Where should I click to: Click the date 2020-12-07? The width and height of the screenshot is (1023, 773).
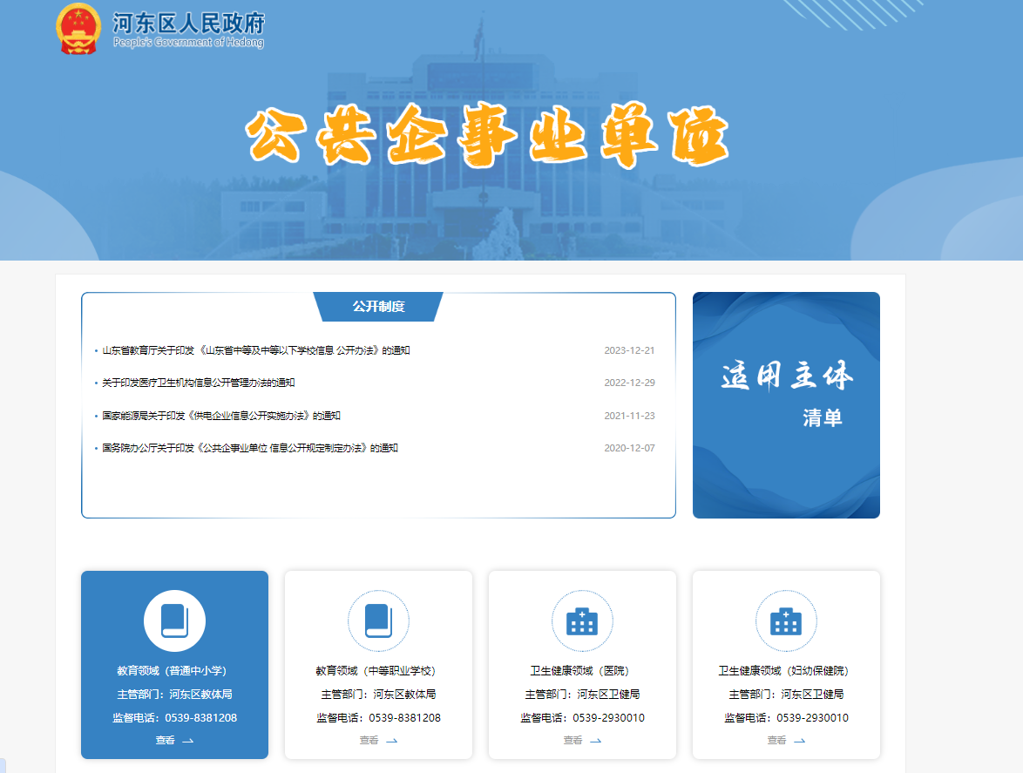click(630, 448)
